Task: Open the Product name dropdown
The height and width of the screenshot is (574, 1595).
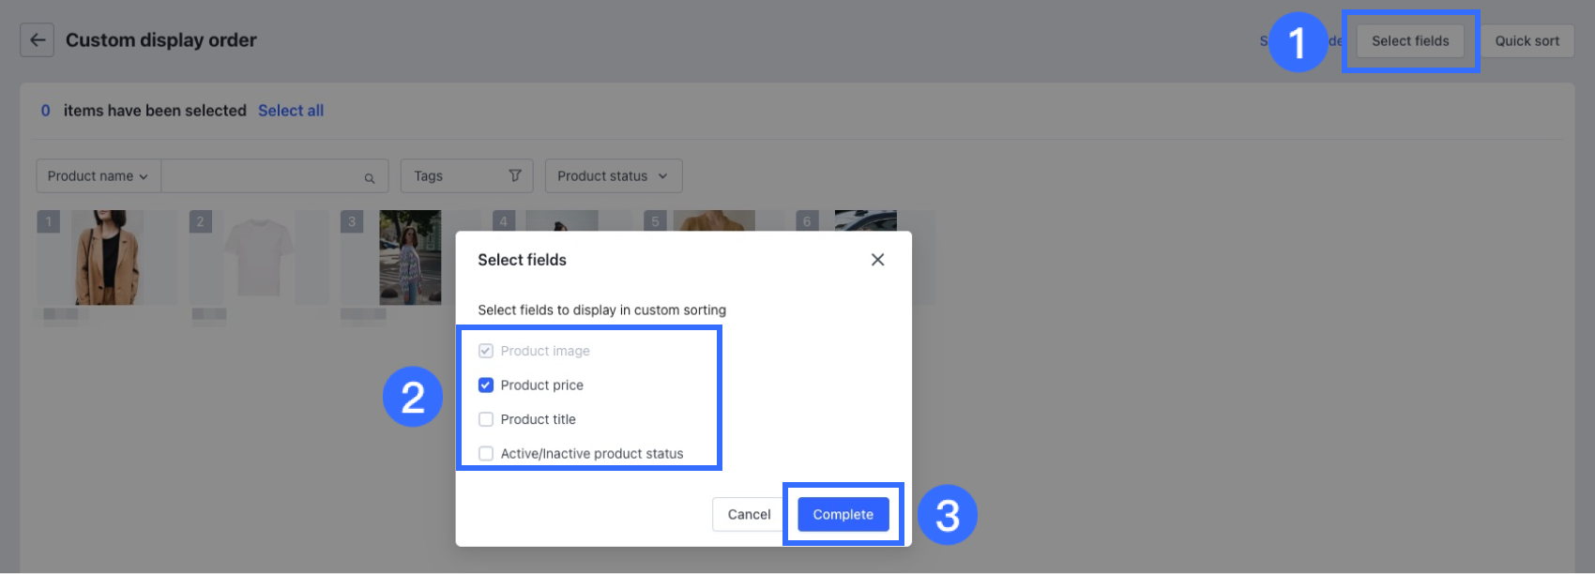Action: click(98, 176)
